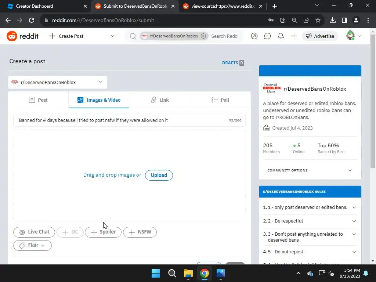Click the Deserved Roblox Bans community logo
The width and height of the screenshot is (376, 282).
[272, 88]
